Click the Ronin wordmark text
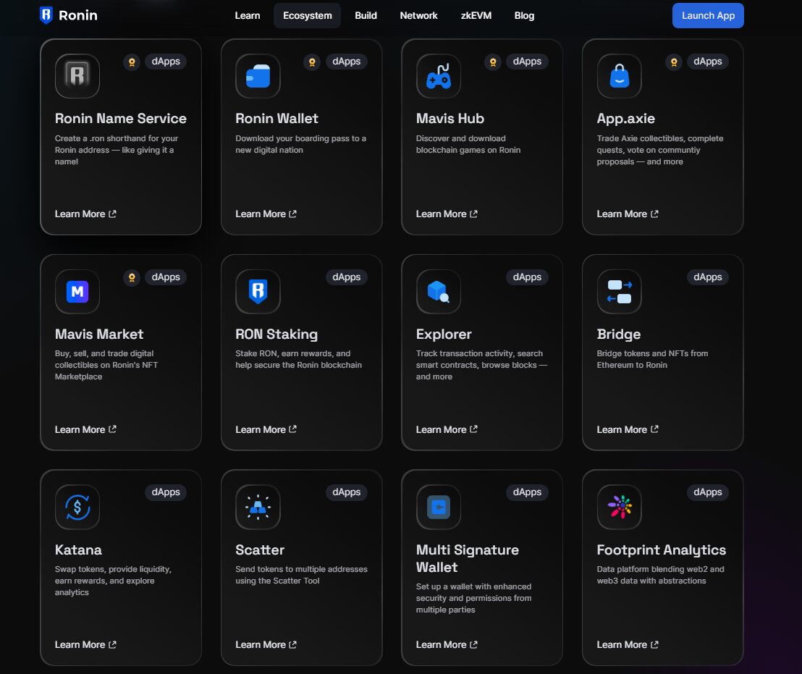802x674 pixels. [x=77, y=15]
